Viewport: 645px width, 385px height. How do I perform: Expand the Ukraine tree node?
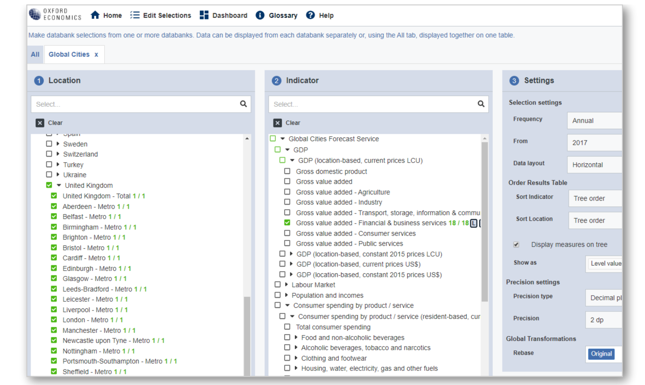[x=58, y=174]
